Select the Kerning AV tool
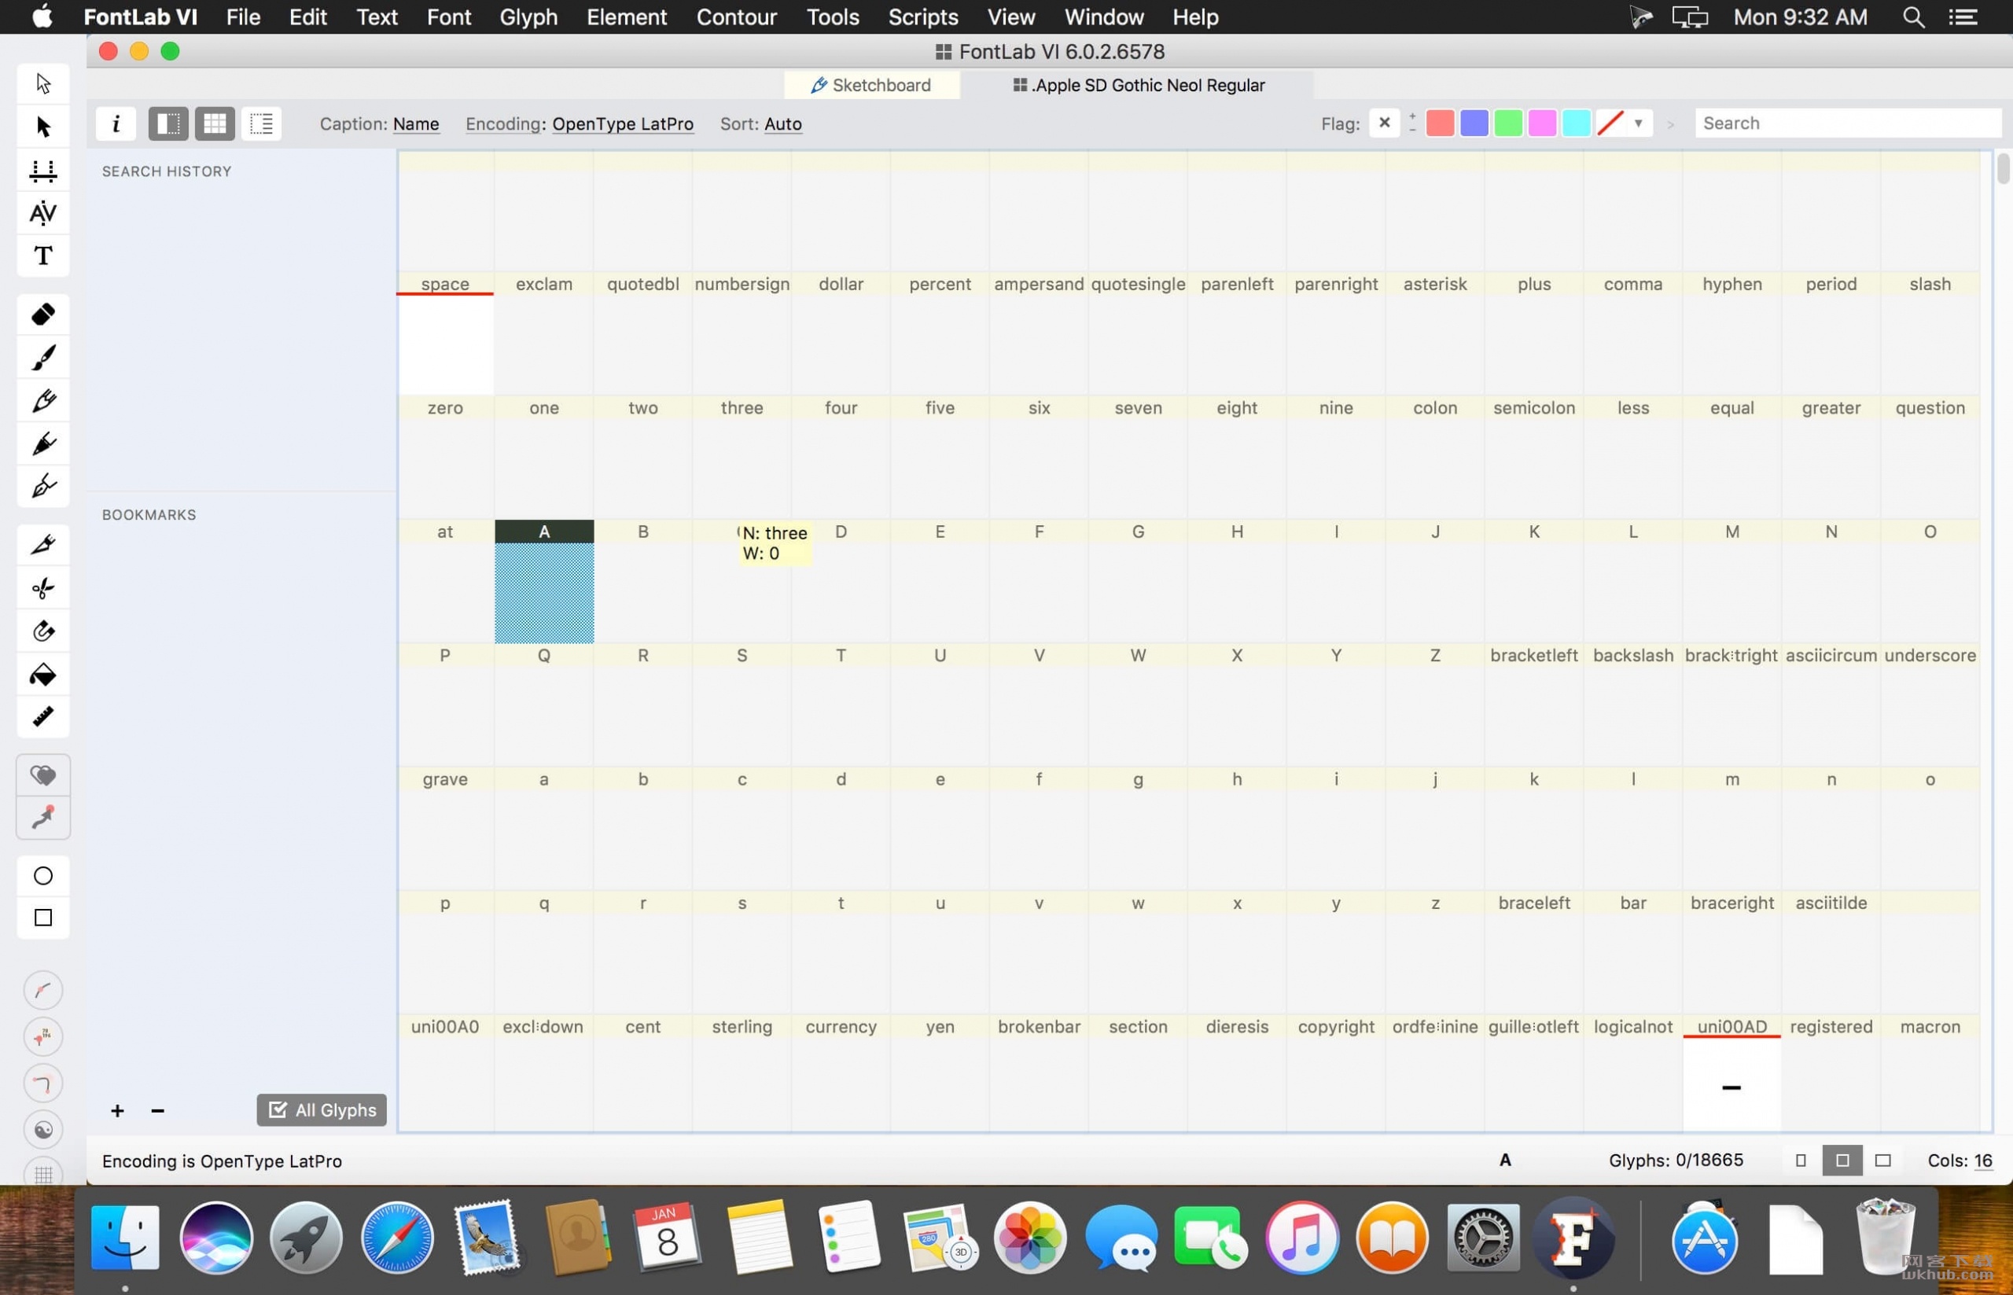This screenshot has width=2013, height=1295. 43,213
